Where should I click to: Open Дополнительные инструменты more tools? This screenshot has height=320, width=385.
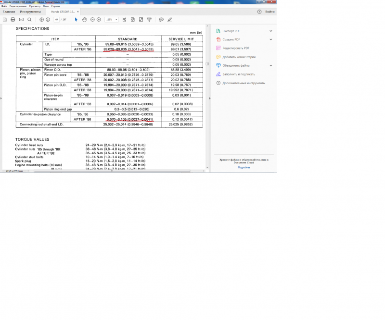(x=244, y=83)
